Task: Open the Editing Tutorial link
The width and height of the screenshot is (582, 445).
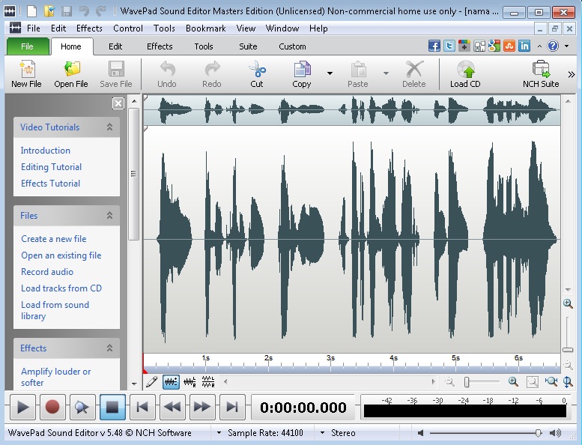Action: 51,166
